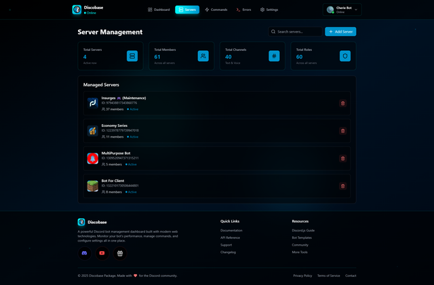Open the Discord icon in footer
This screenshot has height=285, width=434.
(84, 253)
